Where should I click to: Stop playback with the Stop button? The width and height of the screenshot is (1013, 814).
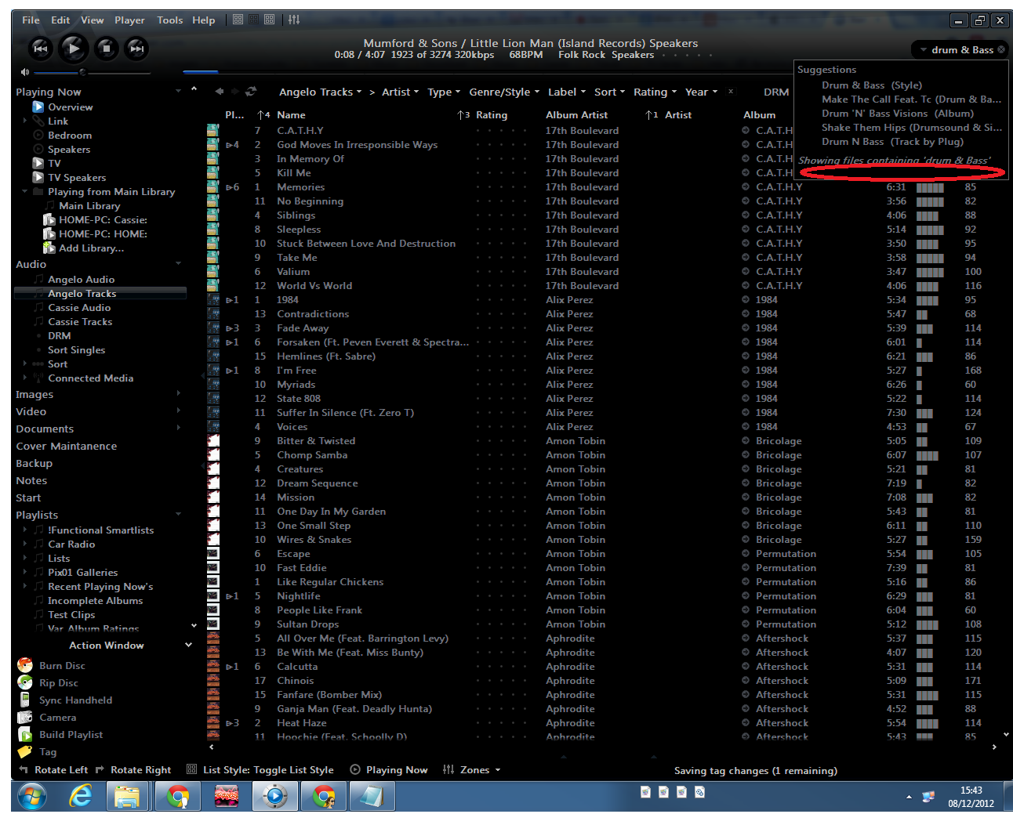[x=107, y=49]
